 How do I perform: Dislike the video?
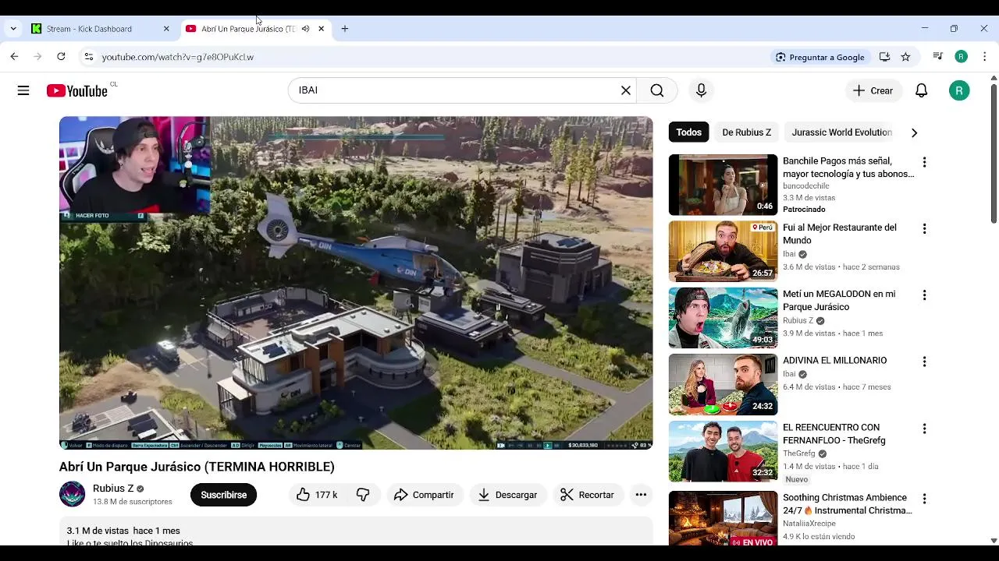pyautogui.click(x=363, y=495)
